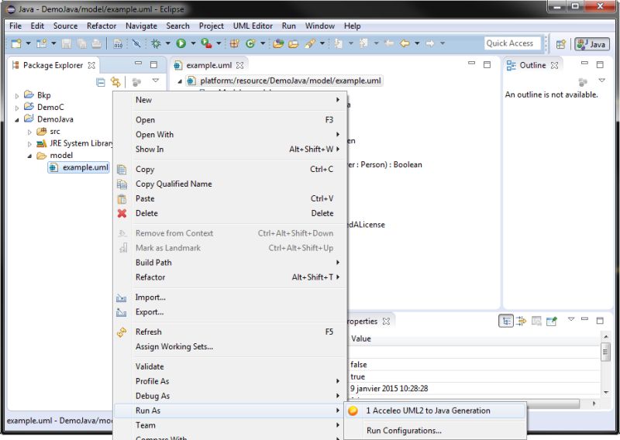
Task: Click the green Run toolbar button
Action: coord(181,43)
